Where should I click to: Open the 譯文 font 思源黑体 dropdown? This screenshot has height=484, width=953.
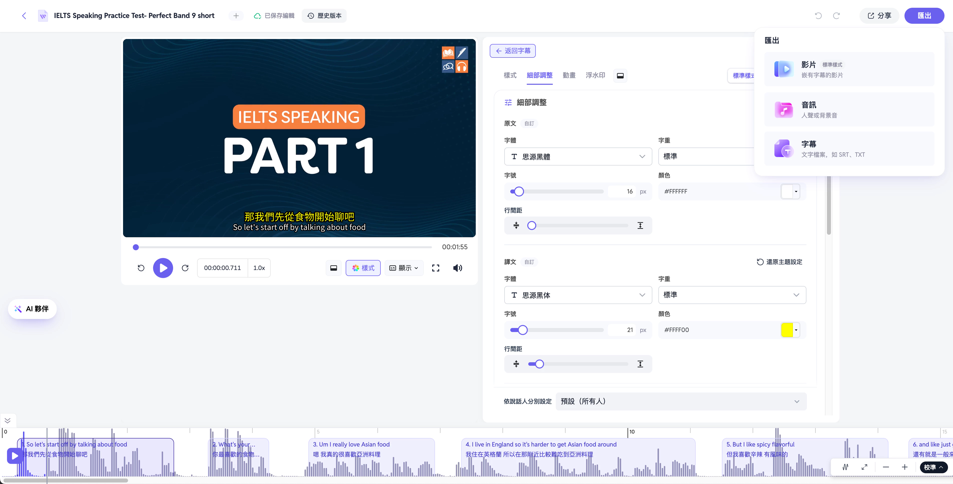click(x=578, y=295)
